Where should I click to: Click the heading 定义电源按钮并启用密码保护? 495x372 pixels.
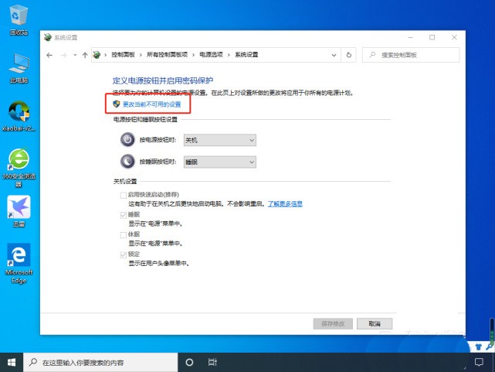[x=163, y=80]
